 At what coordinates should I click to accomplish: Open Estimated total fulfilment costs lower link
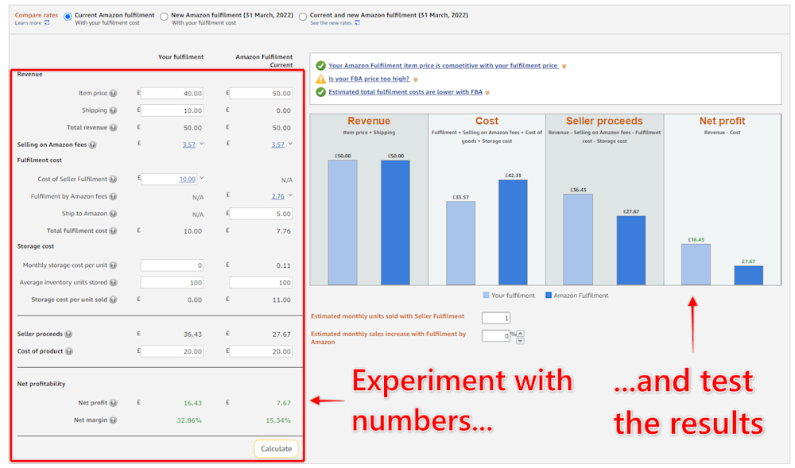tap(405, 92)
